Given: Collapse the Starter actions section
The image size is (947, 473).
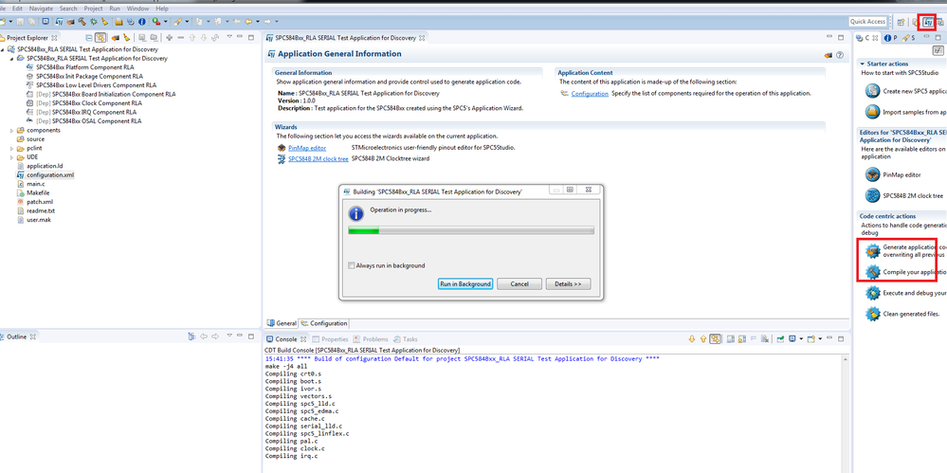Looking at the screenshot, I should [x=862, y=64].
